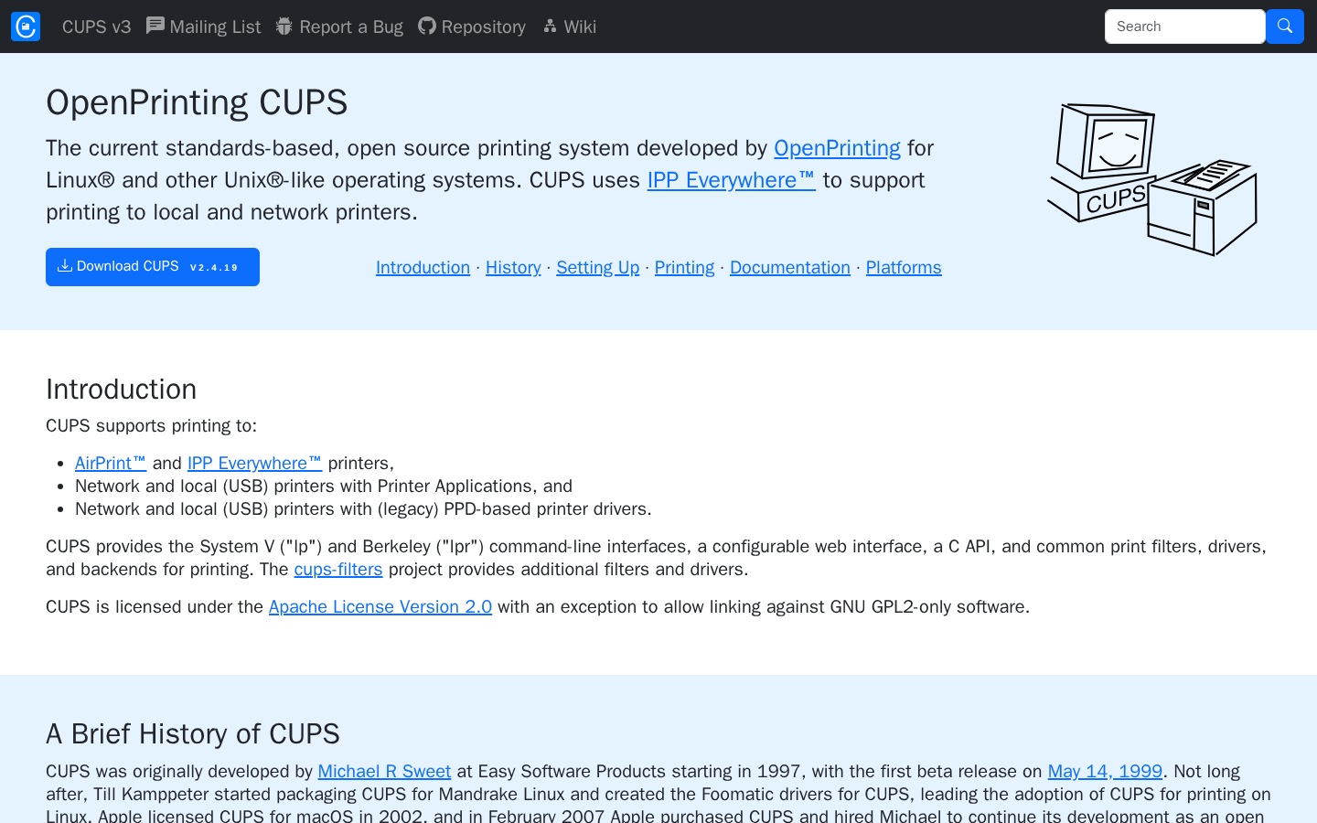Focus the Search input field
Screen dimensions: 1317x823
[1184, 27]
